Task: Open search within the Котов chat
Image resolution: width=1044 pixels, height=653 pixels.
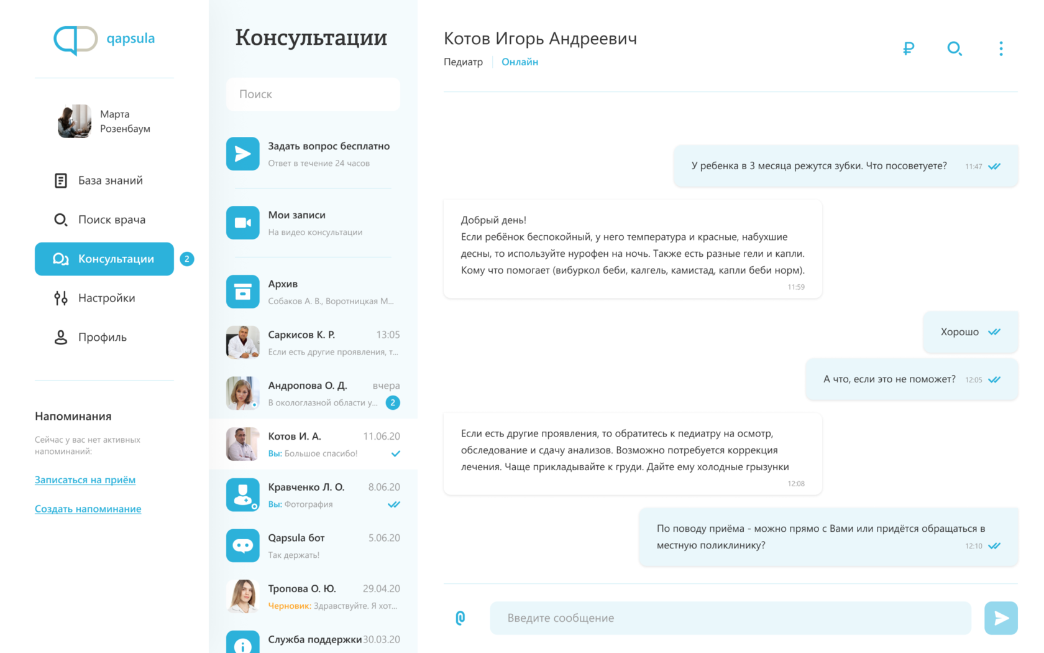Action: [955, 49]
